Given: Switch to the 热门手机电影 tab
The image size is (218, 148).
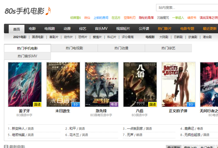Looking at the screenshot, I should click(x=27, y=48).
